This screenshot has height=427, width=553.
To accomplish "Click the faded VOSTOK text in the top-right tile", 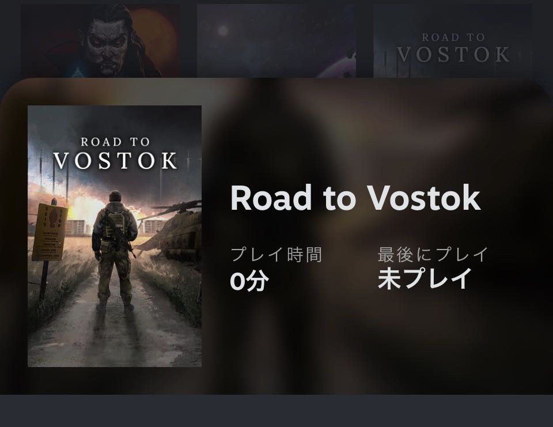I will 453,55.
